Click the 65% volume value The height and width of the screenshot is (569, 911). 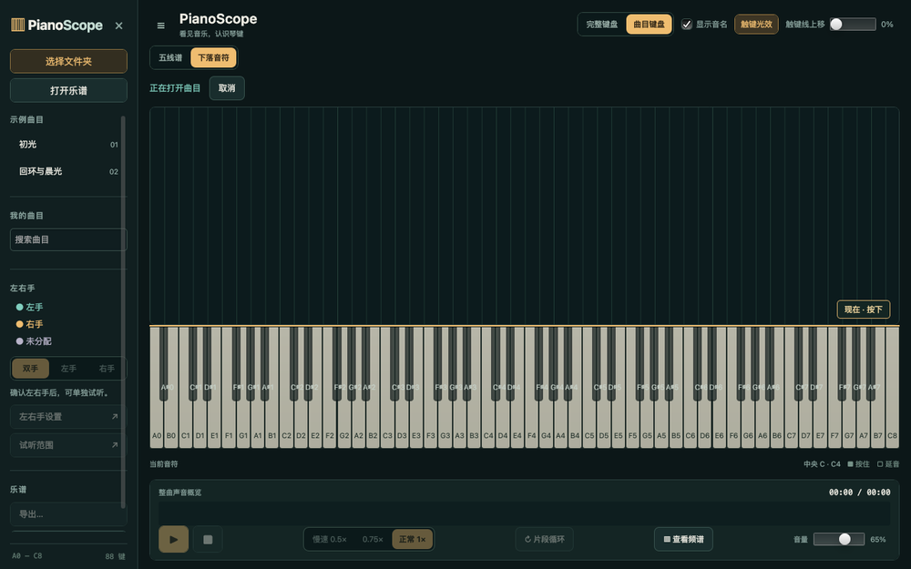878,539
